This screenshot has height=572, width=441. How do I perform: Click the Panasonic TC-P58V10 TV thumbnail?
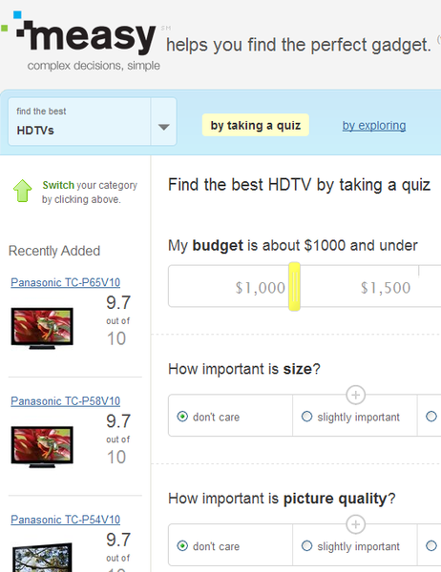pos(42,446)
